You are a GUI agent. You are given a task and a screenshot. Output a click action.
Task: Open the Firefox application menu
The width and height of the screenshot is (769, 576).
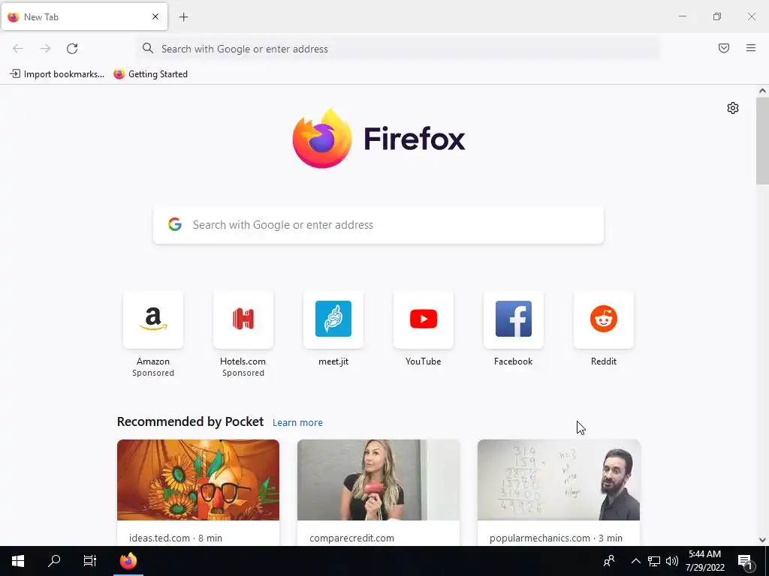click(751, 48)
